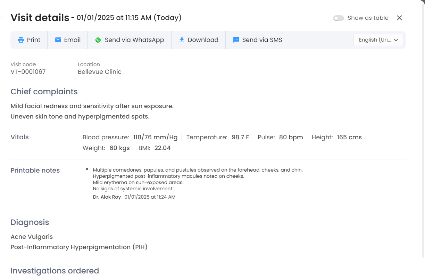Toggle the Show as table switch
Viewport: 425px width, 279px height.
338,18
